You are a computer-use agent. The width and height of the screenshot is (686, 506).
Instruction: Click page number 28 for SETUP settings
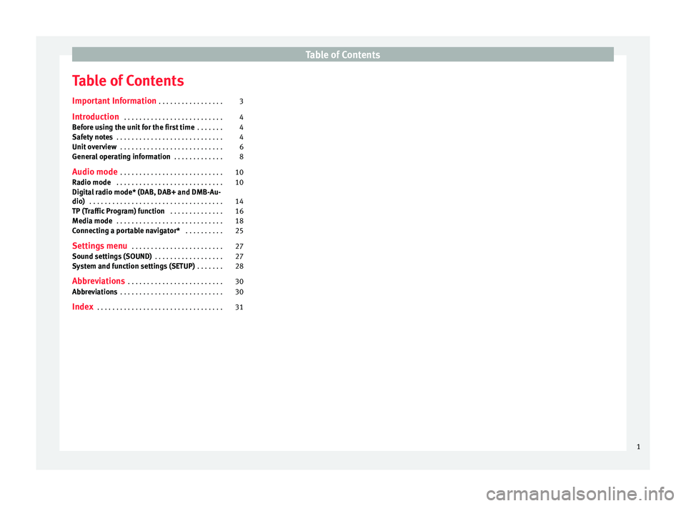pyautogui.click(x=239, y=266)
